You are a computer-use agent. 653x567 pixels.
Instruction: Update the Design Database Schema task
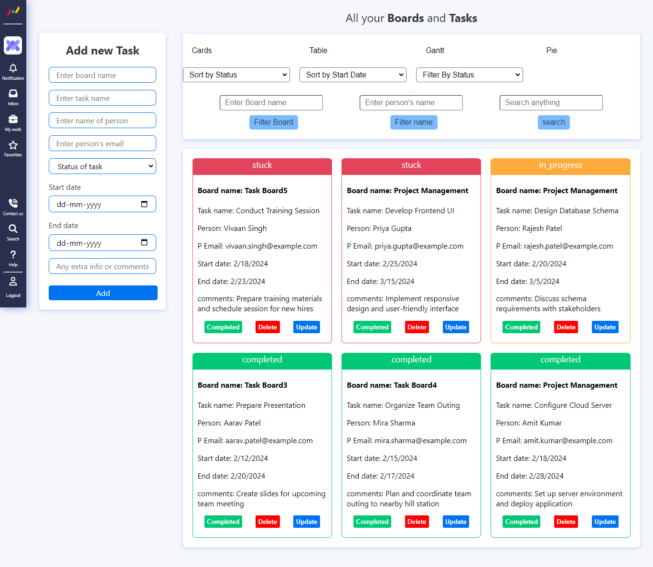(605, 327)
